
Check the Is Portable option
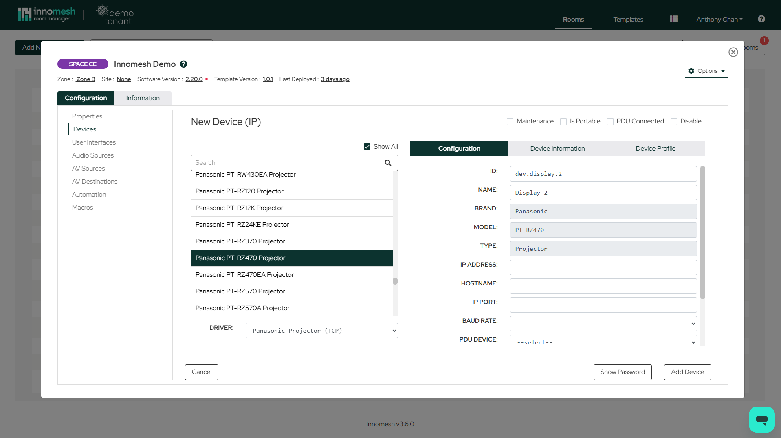(x=563, y=122)
